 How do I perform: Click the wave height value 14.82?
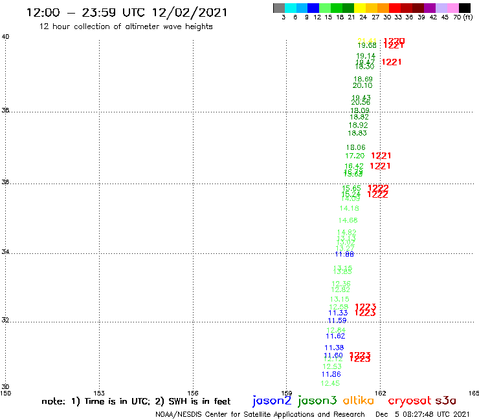pyautogui.click(x=346, y=233)
